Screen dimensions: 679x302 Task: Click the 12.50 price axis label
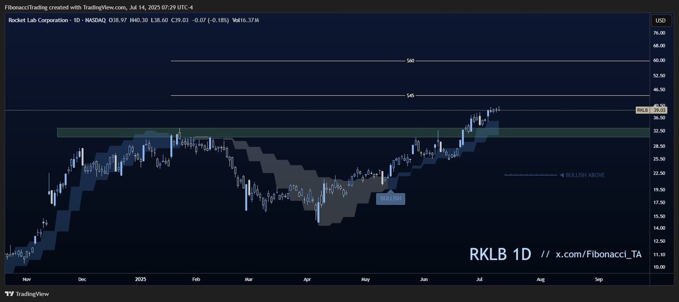659,241
